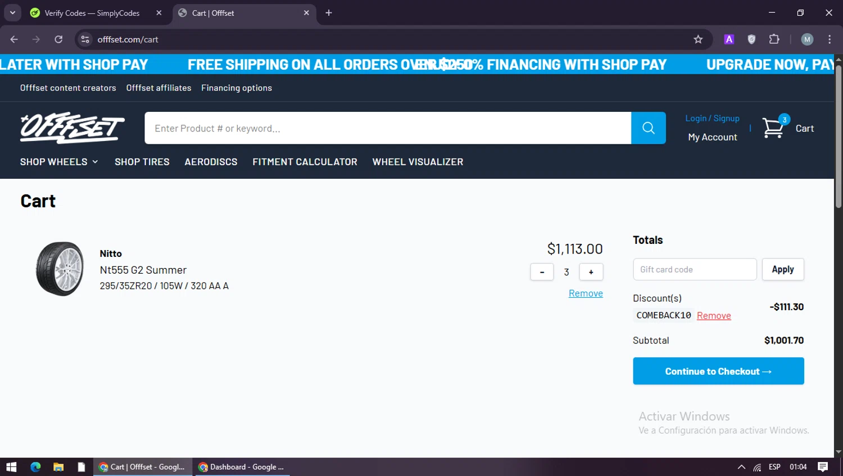The image size is (843, 476).
Task: Open Fitment Calculator menu item
Action: coord(305,162)
